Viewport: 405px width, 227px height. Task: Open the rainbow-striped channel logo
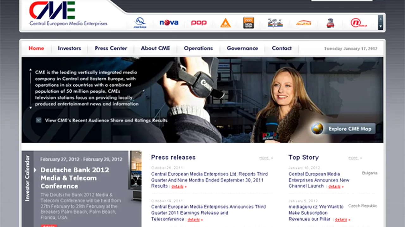point(275,23)
